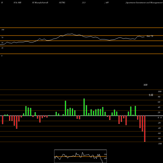This screenshot has height=163, width=163.
Task: Click the 100 label on MR axis
Action: (x=160, y=92)
